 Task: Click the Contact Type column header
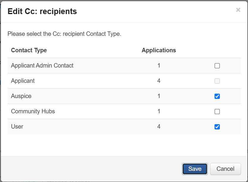tap(29, 50)
